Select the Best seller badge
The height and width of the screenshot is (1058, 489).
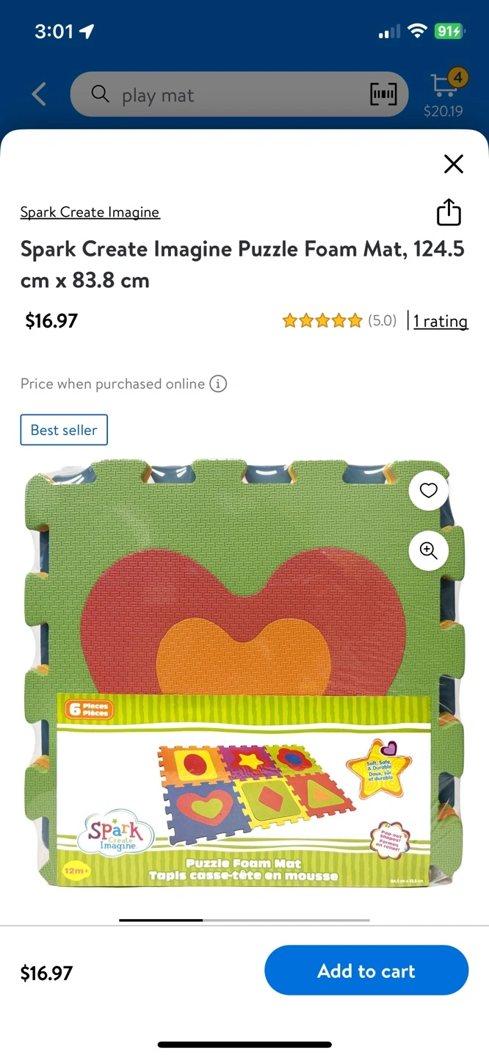[x=64, y=430]
